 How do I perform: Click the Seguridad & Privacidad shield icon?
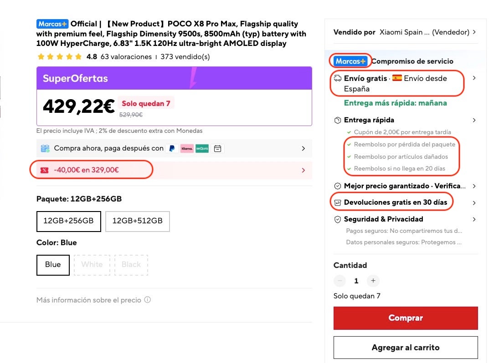[x=338, y=219]
